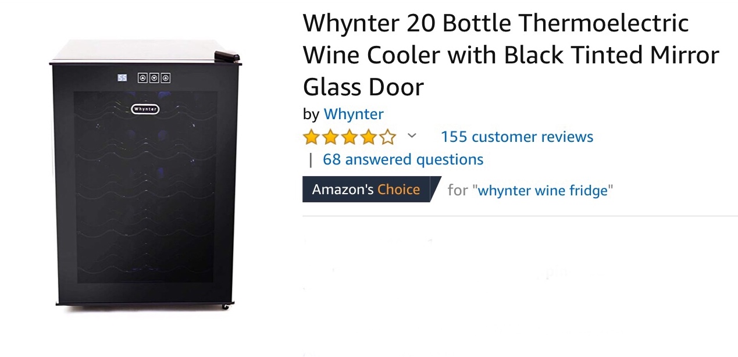
Task: Click the door hinge at the cooler's top corner
Action: 227,56
